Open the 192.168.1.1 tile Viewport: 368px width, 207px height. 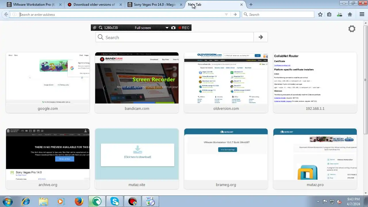pos(315,83)
